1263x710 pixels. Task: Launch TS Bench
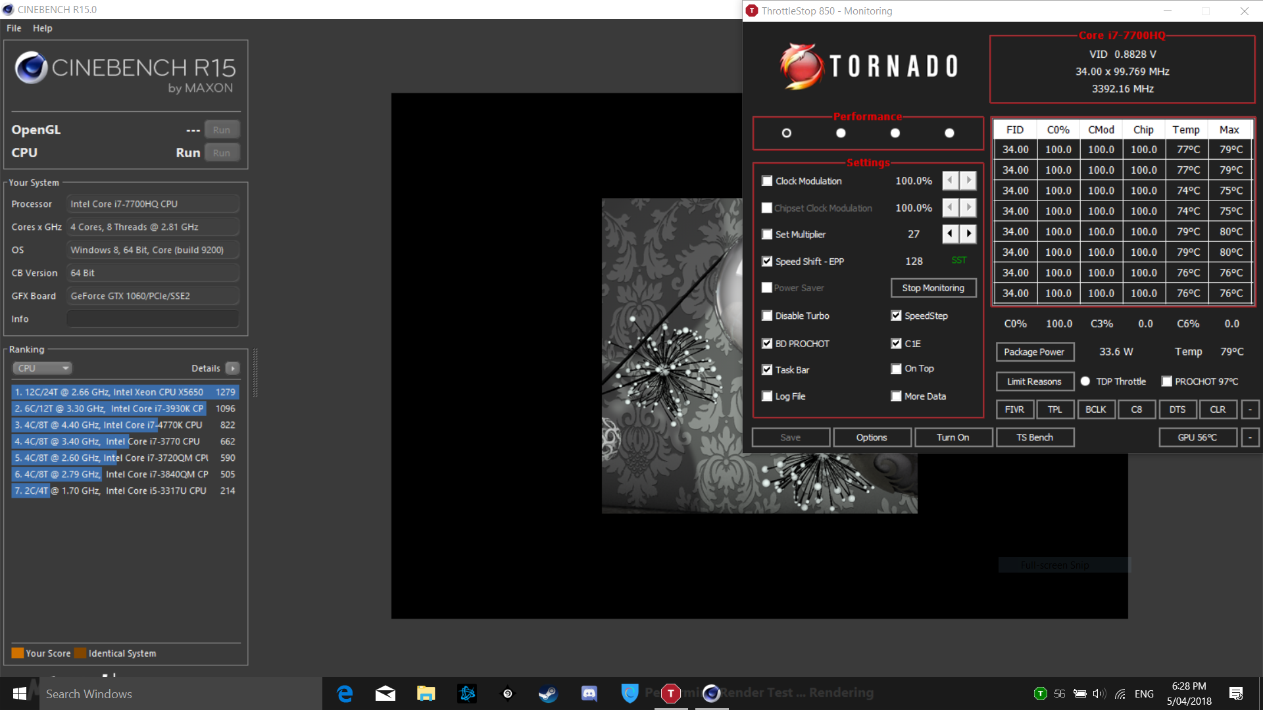(1035, 437)
